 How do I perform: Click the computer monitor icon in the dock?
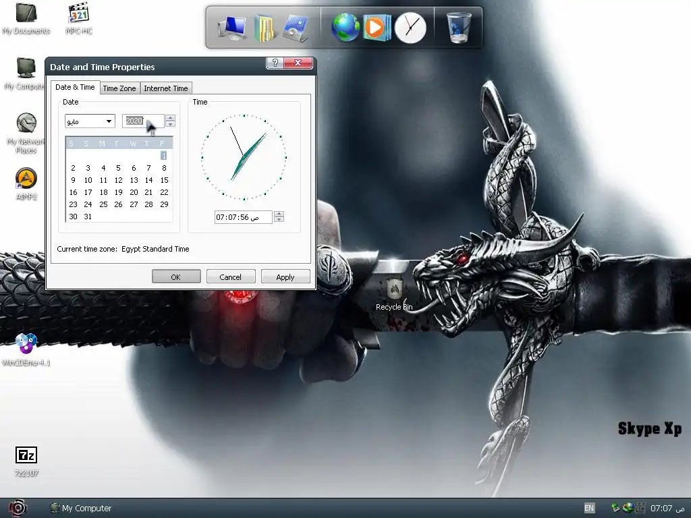[232, 28]
